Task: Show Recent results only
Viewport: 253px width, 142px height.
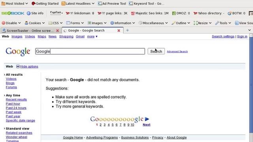Action: (x=16, y=99)
